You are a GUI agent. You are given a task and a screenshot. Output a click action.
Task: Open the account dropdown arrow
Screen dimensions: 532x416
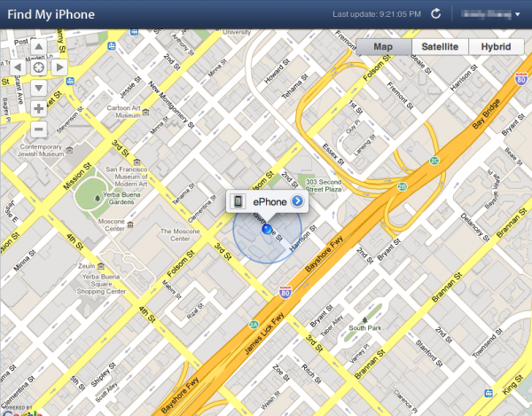click(518, 14)
